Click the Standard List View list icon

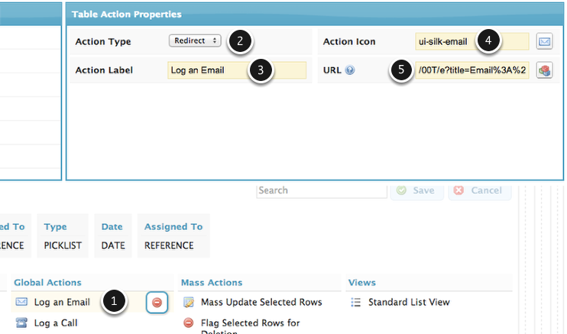(x=355, y=303)
